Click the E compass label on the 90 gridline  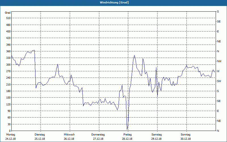tap(218, 111)
